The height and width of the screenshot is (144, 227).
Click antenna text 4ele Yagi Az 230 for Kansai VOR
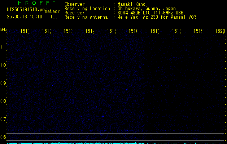[157, 17]
